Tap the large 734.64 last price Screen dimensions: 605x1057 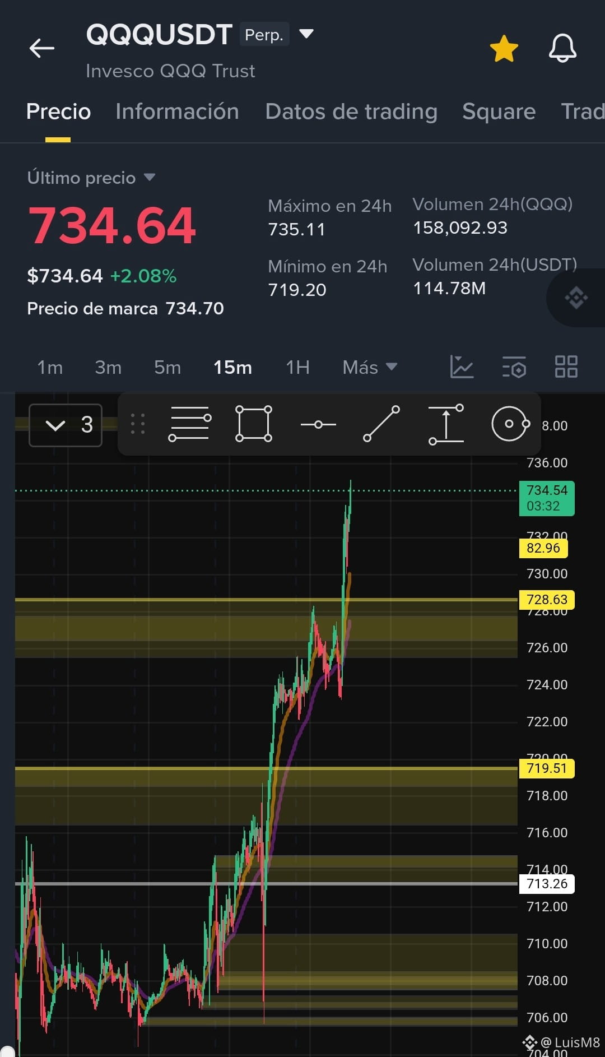(112, 226)
